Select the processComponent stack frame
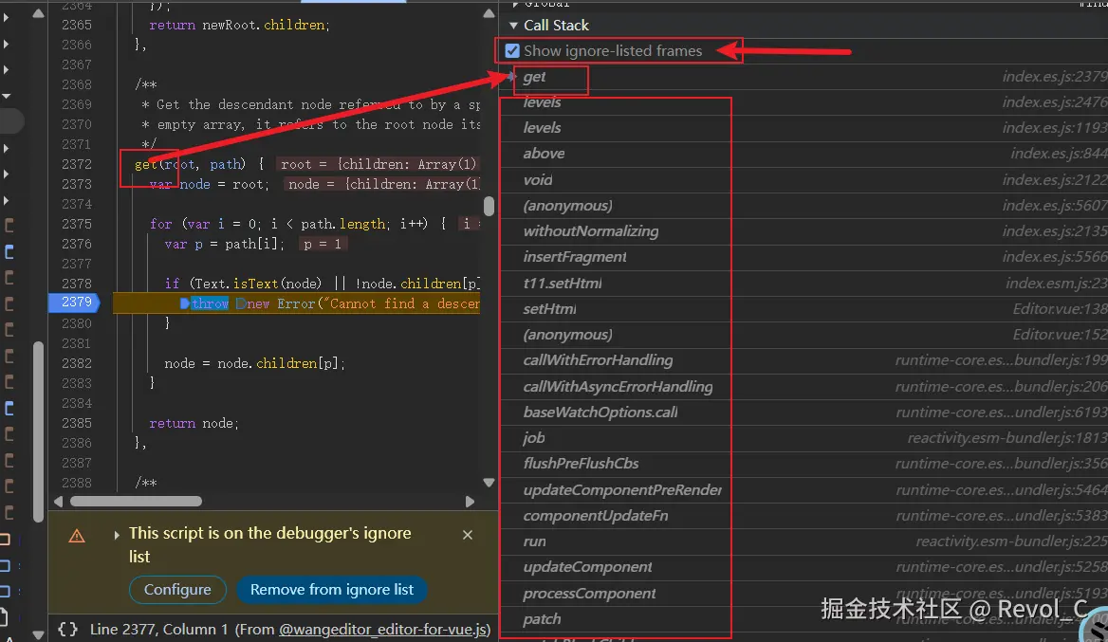This screenshot has height=642, width=1108. pyautogui.click(x=803, y=594)
